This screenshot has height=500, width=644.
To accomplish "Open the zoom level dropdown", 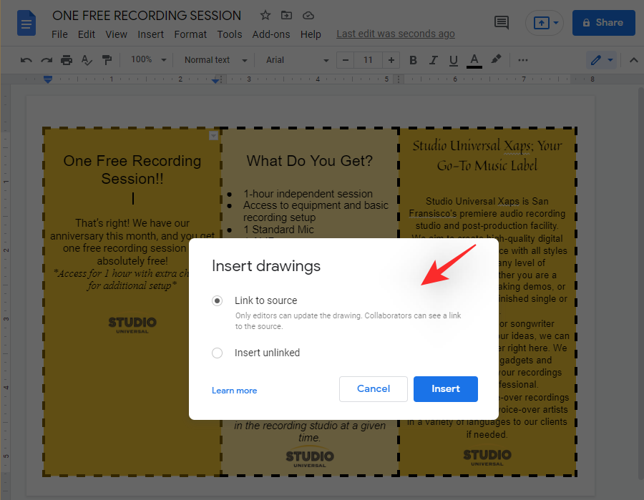I will pos(149,60).
